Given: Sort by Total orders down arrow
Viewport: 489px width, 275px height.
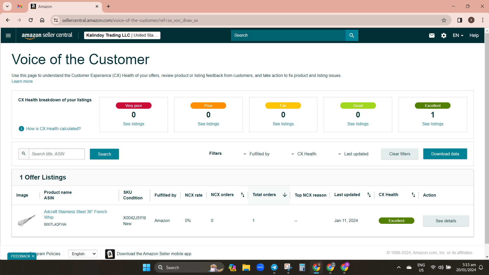Looking at the screenshot, I should pyautogui.click(x=285, y=195).
